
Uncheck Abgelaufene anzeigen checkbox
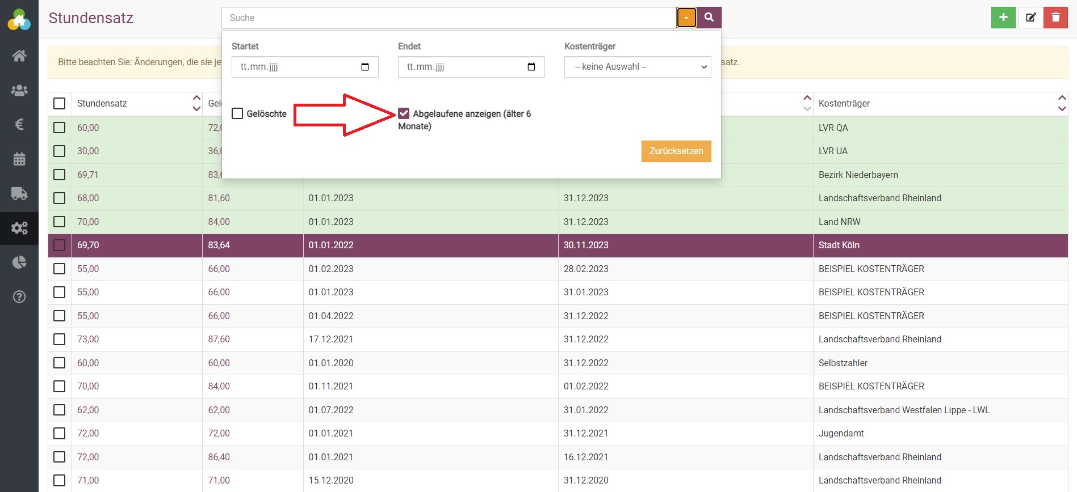coord(404,113)
